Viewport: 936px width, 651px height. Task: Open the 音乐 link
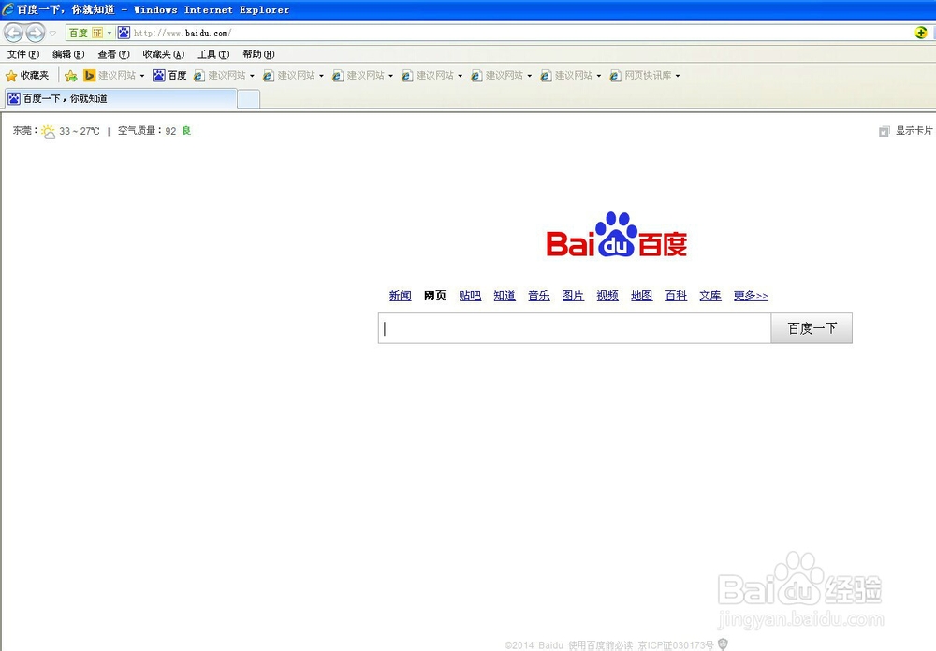[x=539, y=296]
